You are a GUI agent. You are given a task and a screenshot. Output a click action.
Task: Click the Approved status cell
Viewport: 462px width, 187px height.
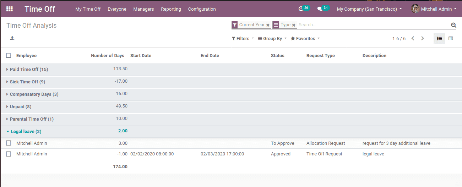tap(281, 154)
